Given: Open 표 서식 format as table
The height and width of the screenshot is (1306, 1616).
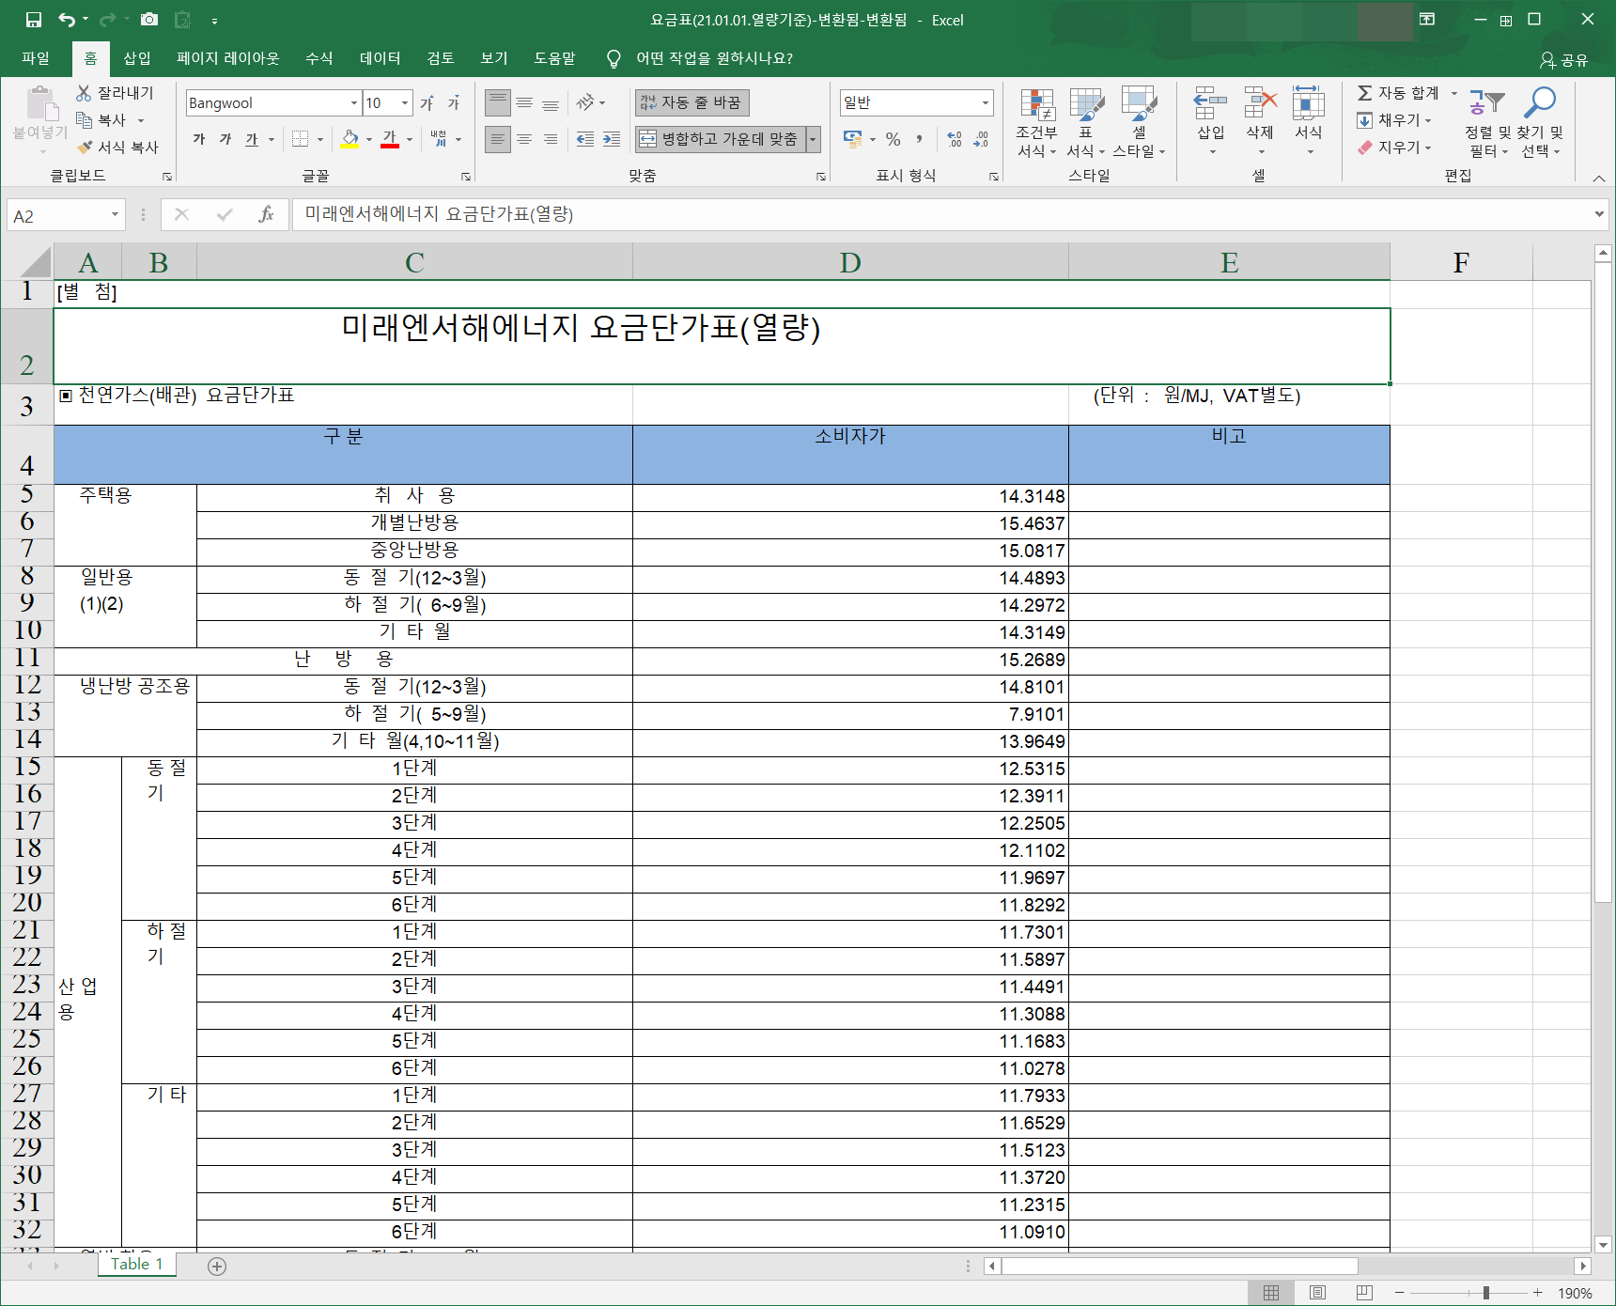Looking at the screenshot, I should (x=1086, y=122).
